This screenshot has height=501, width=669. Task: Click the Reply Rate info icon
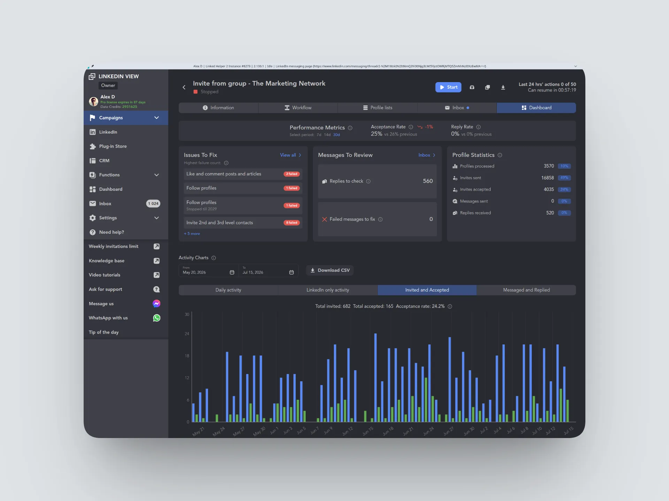pos(478,127)
